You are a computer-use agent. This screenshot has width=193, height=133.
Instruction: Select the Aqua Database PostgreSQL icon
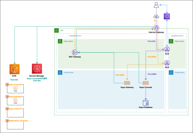[146, 103]
